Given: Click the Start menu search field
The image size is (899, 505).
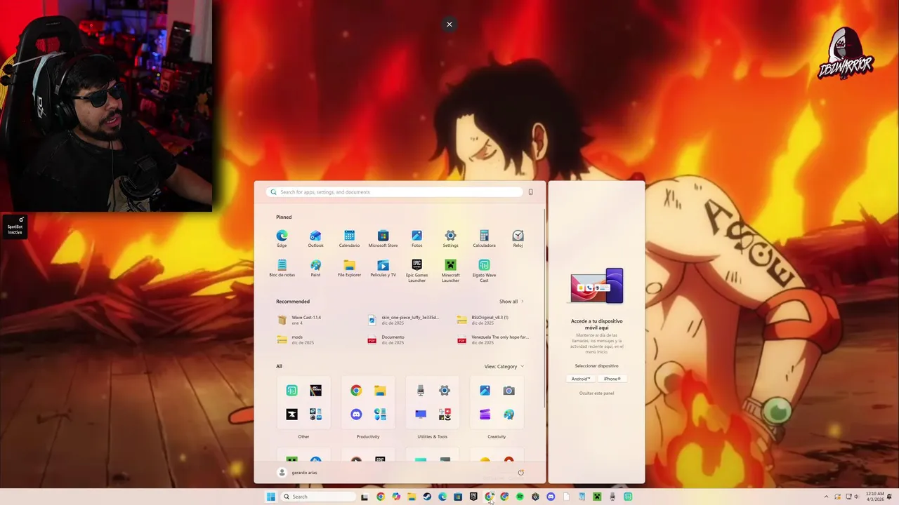Looking at the screenshot, I should [395, 192].
